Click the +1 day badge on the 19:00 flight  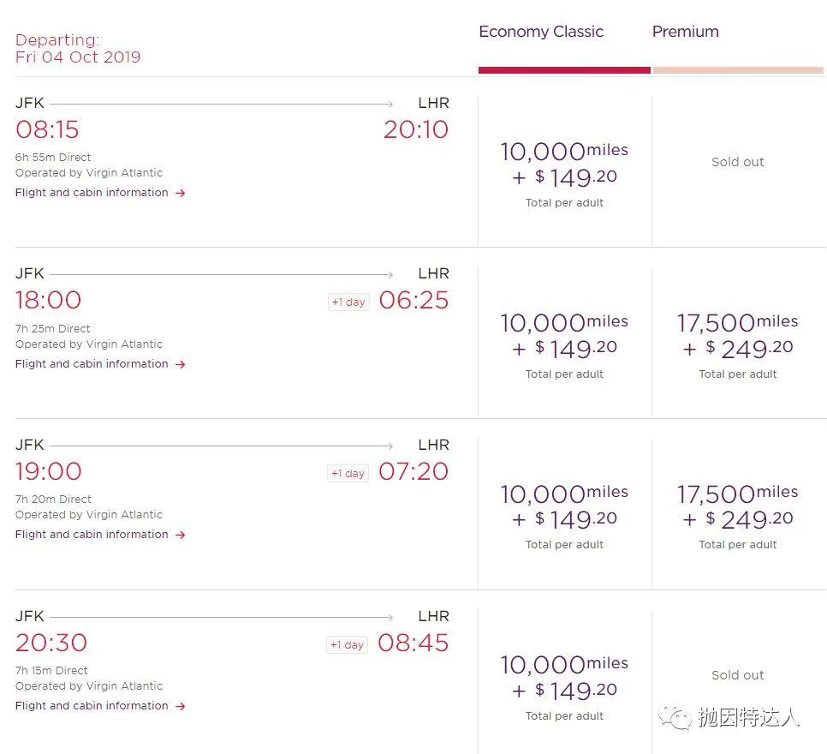348,473
